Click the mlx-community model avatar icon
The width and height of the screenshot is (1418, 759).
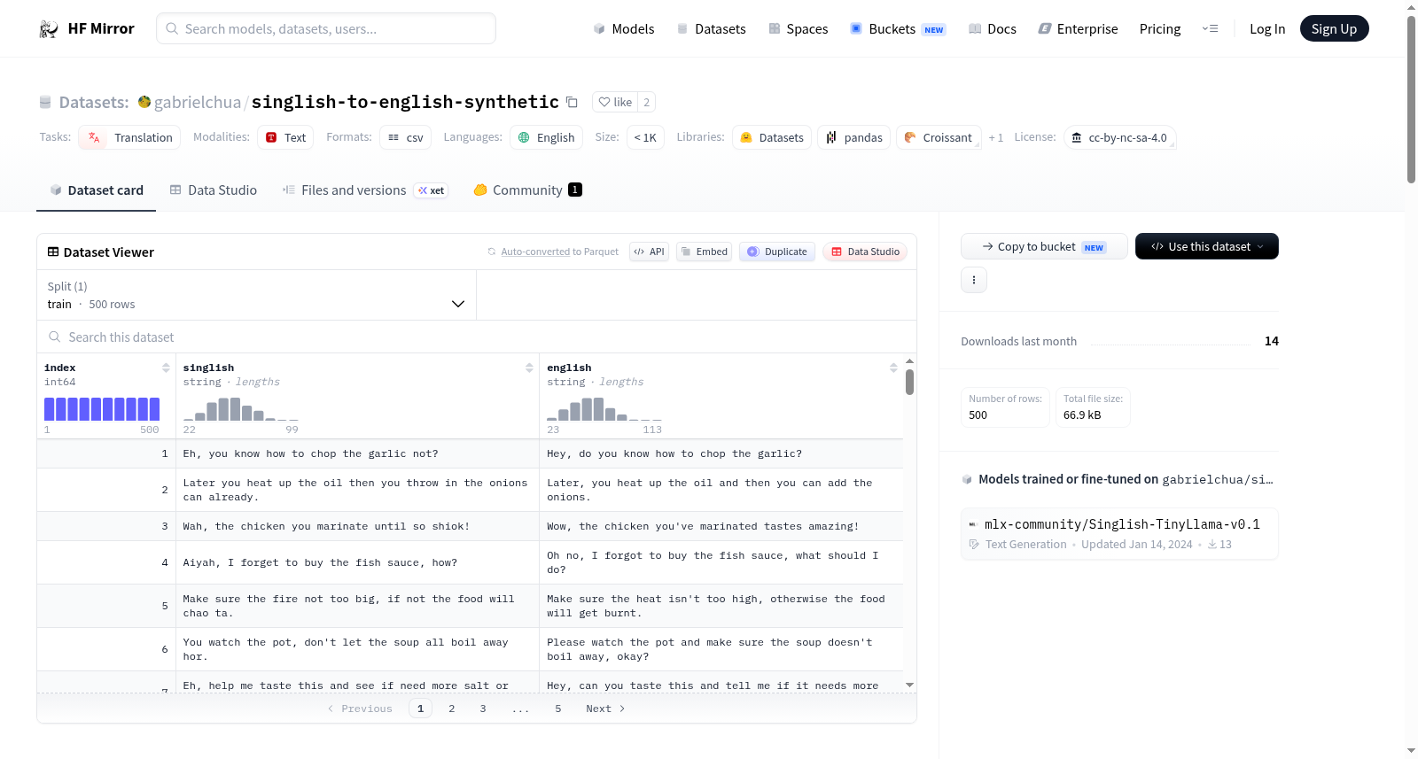(973, 524)
